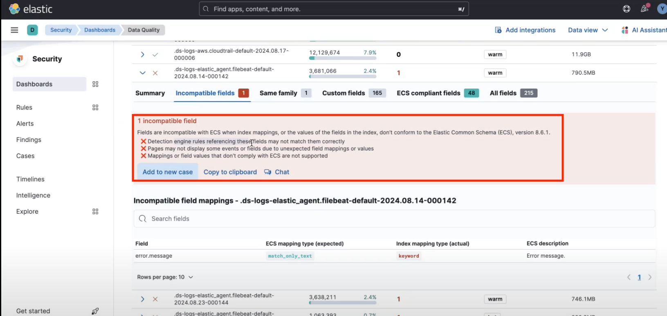Click the Explore submenu grid icon

(95, 212)
